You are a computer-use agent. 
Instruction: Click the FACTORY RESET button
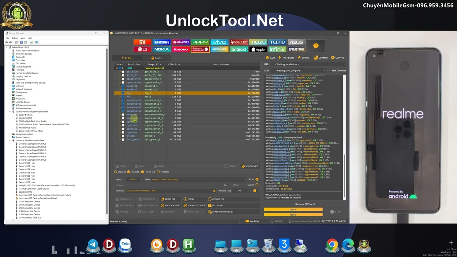point(170,206)
